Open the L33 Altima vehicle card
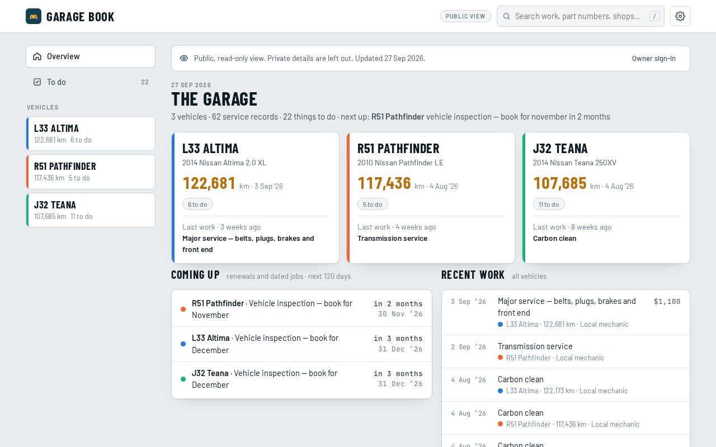Screen dimensions: 716x447 [256, 198]
